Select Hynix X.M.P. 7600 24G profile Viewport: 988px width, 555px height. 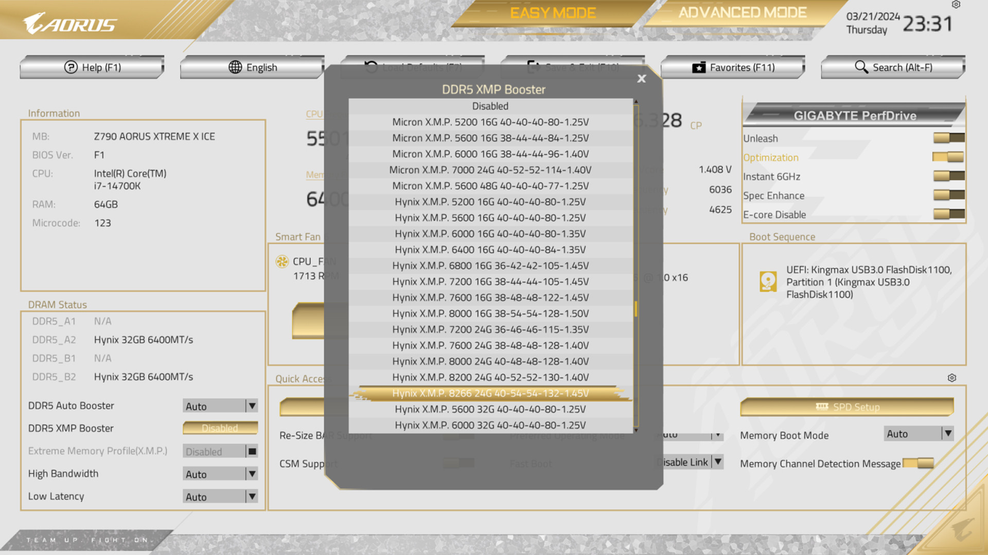point(490,345)
